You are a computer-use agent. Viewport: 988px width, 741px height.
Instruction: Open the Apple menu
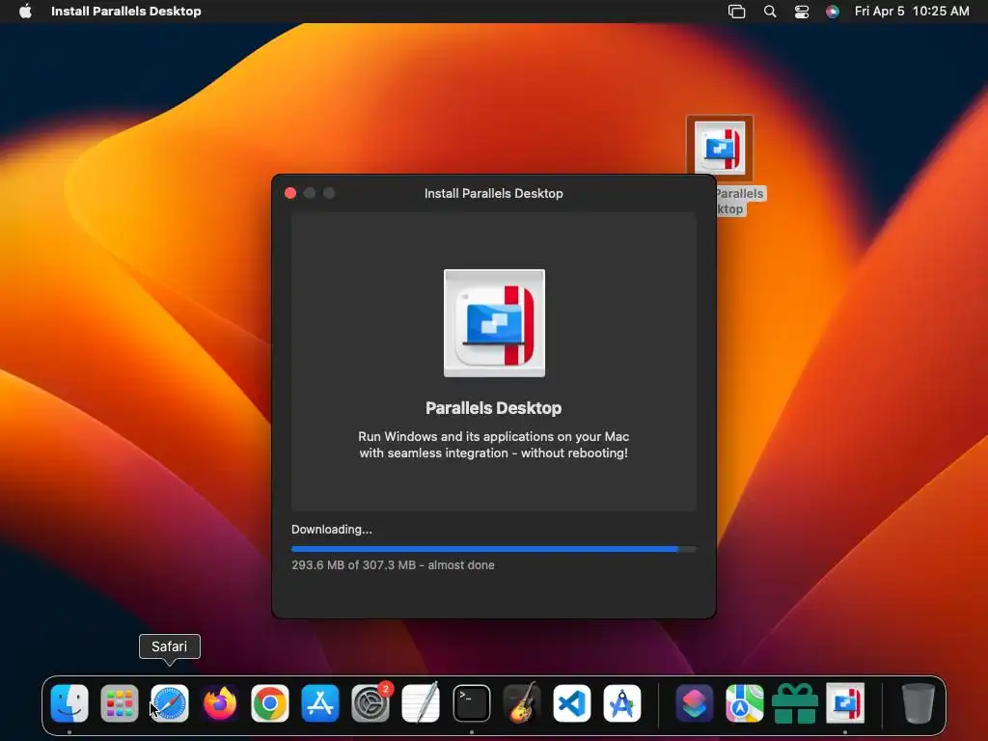click(x=25, y=11)
